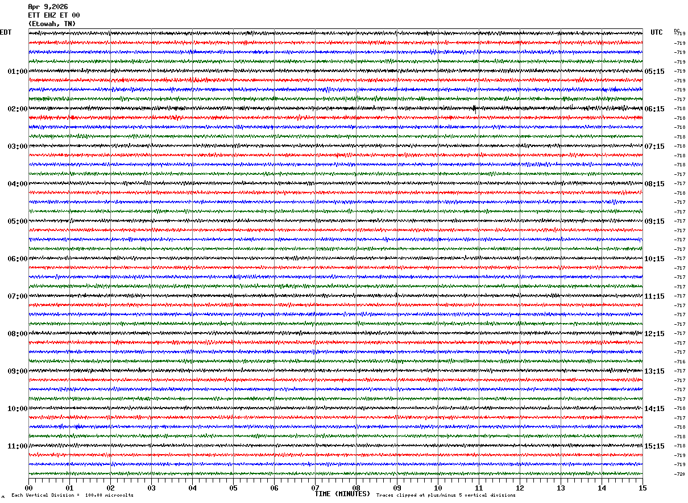The image size is (688, 503).
Task: Select the 05:00 EDT time label
Action: (18, 221)
